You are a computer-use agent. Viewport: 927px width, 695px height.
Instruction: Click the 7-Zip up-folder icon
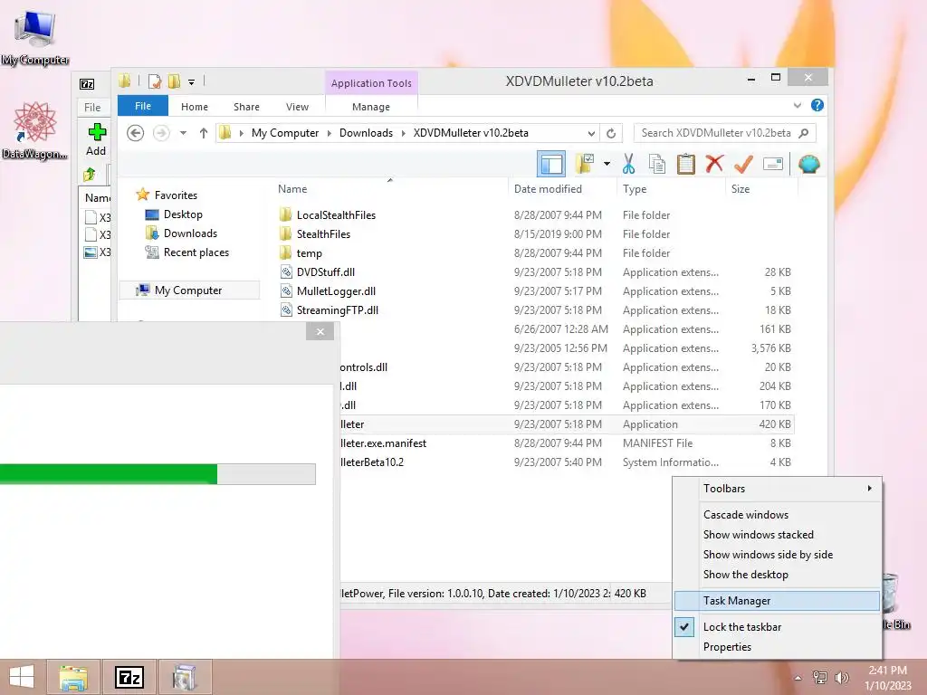tap(90, 174)
